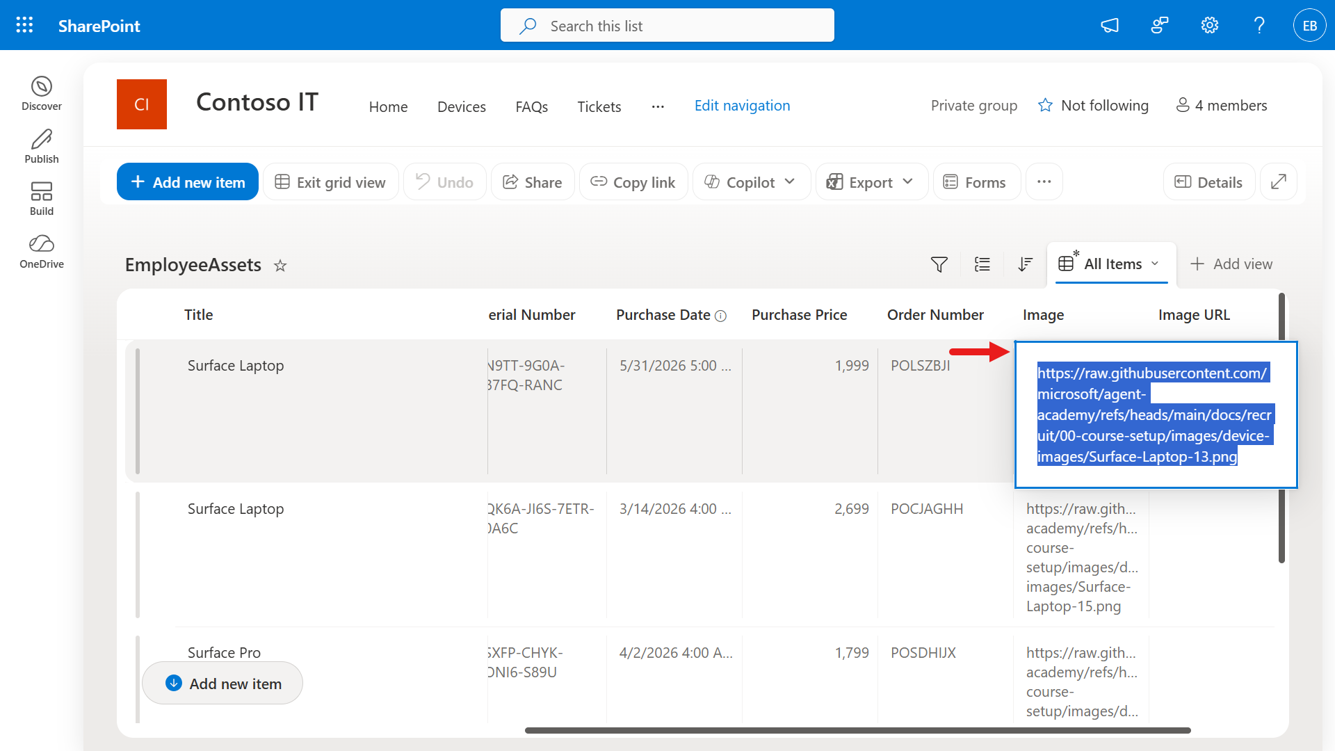Click the Undo toolbar button
The height and width of the screenshot is (751, 1335).
444,182
